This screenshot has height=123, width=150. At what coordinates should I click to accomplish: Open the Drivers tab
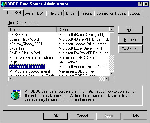click(72, 13)
